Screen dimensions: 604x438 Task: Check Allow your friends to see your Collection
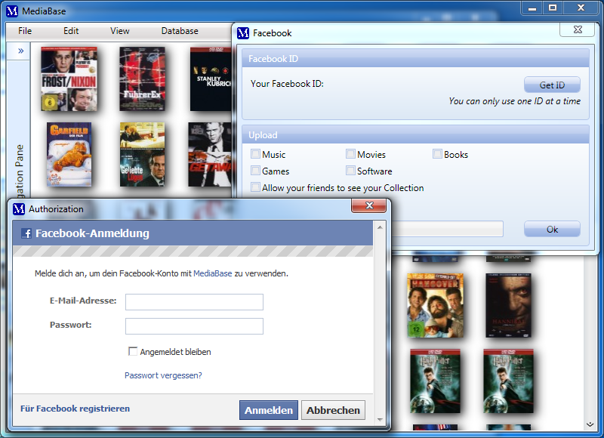click(x=255, y=187)
